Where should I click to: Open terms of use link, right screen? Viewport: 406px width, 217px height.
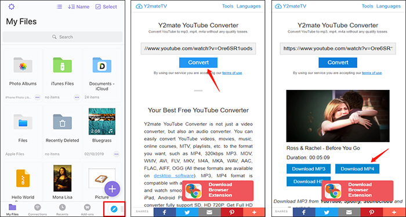pyautogui.click(x=372, y=73)
